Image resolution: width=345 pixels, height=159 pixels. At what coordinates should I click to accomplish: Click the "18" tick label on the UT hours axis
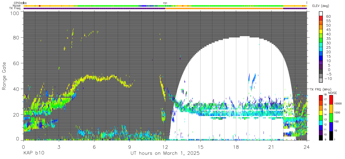click(x=236, y=147)
